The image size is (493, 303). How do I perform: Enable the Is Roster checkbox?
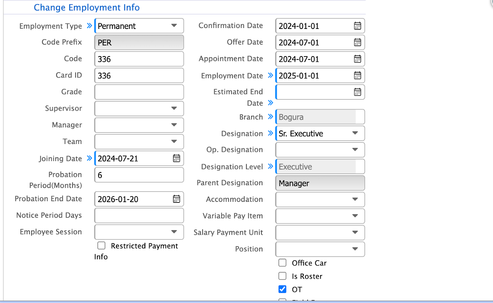(282, 276)
